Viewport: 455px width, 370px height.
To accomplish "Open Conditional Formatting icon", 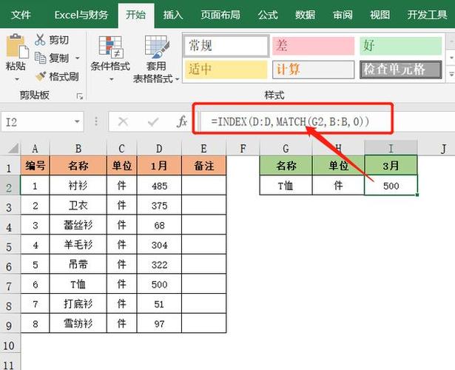I will tap(110, 46).
